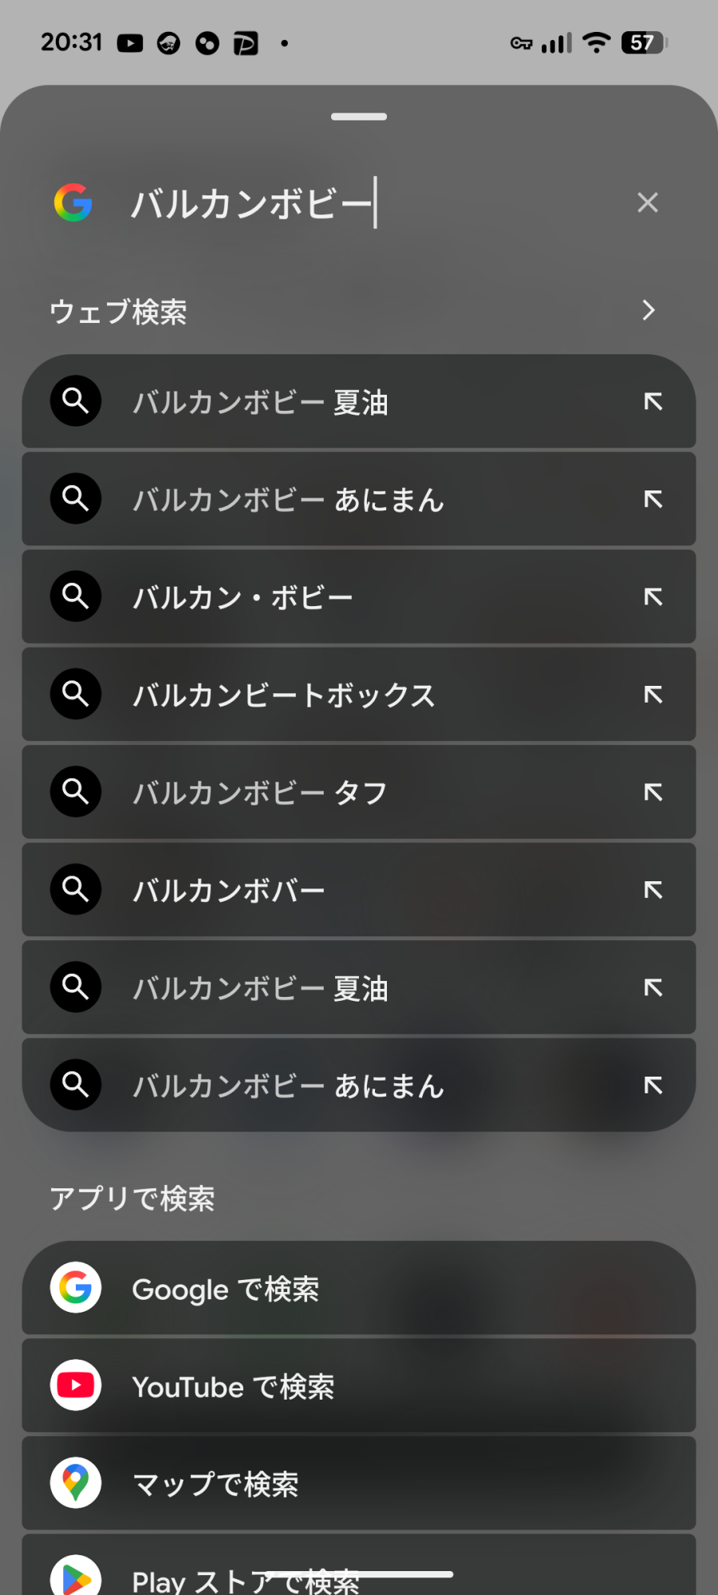
Task: Search with Google app button
Action: [359, 1289]
